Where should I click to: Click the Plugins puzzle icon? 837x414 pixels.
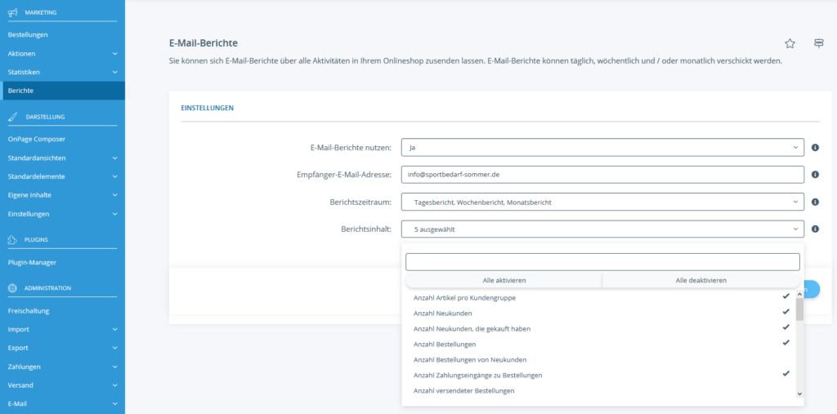pos(12,240)
